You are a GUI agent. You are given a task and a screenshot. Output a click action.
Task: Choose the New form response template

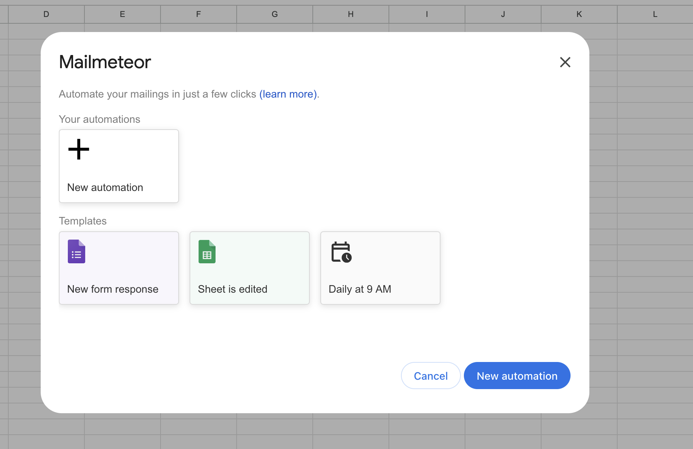pyautogui.click(x=119, y=268)
